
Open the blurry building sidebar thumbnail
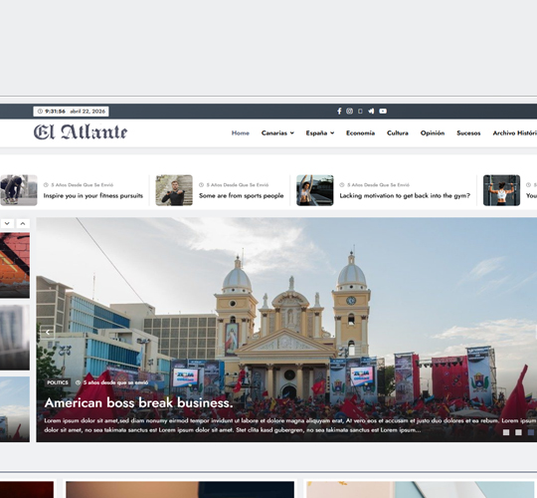coord(15,337)
